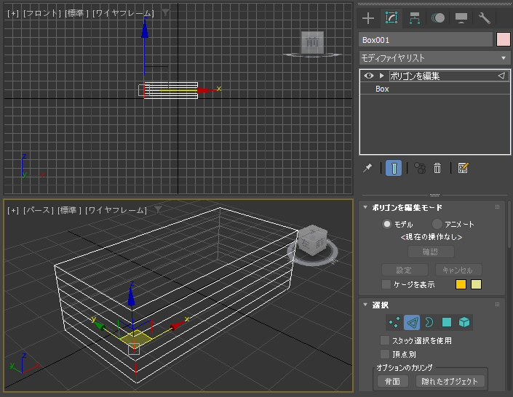
Task: Click the red X axis arrow in perspective
Action: (176, 325)
